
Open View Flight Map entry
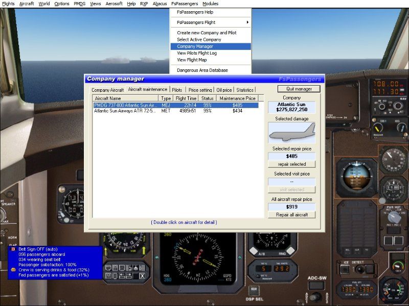(211, 60)
